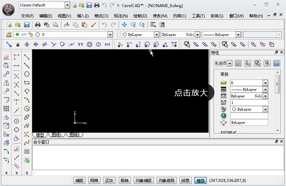
Task: Click into the command window input line
Action: click(158, 173)
